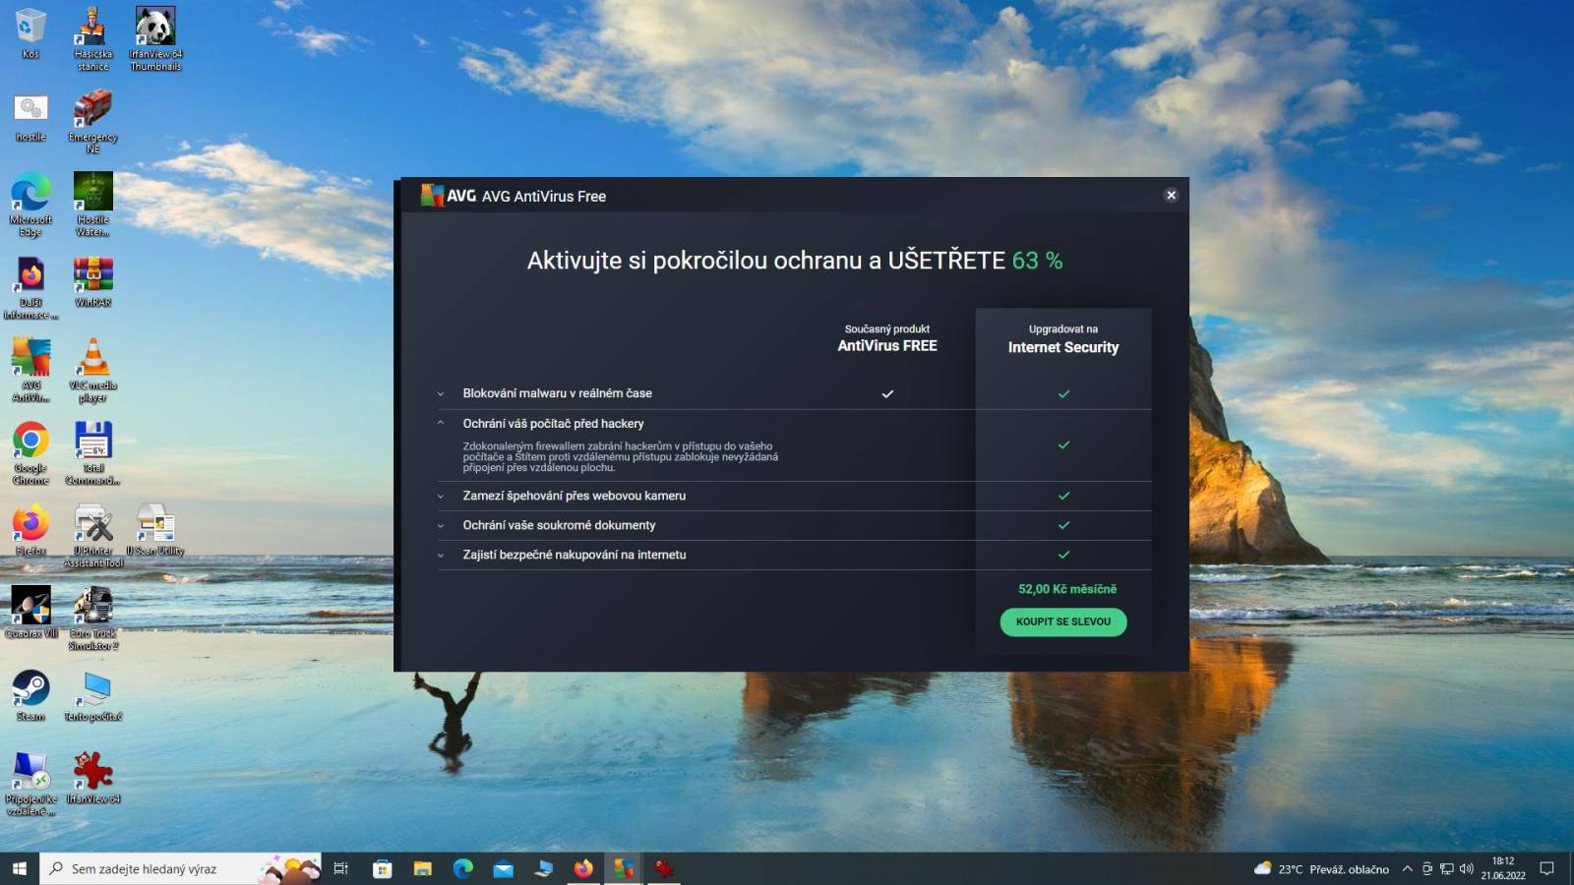1574x885 pixels.
Task: Switch to AVG window in taskbar
Action: tap(624, 868)
